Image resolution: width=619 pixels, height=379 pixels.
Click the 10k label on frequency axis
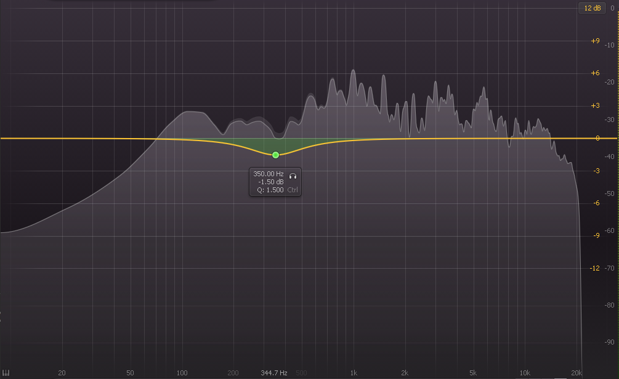pos(525,373)
